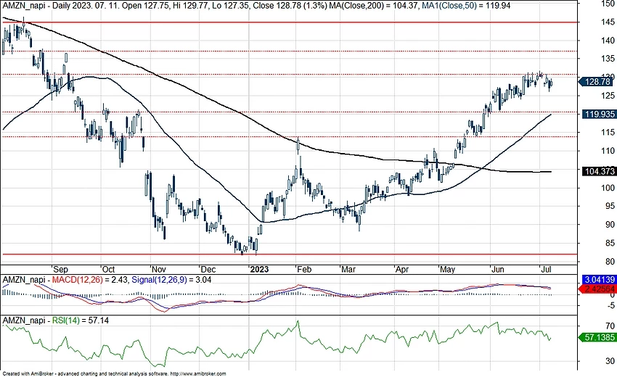Click the 110 price axis label
Image resolution: width=617 pixels, height=377 pixels.
point(608,151)
